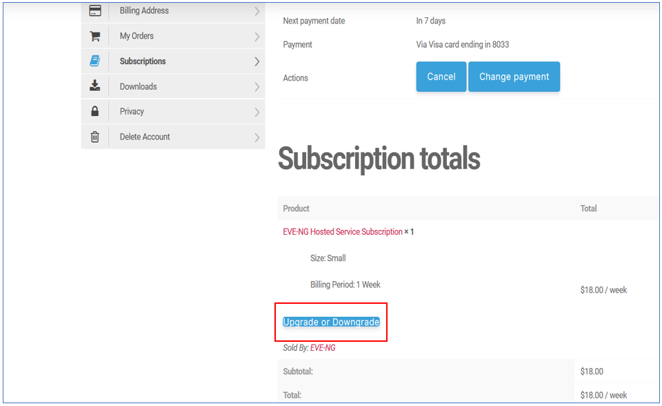
Task: Open the Billing Address menu item
Action: tap(173, 12)
